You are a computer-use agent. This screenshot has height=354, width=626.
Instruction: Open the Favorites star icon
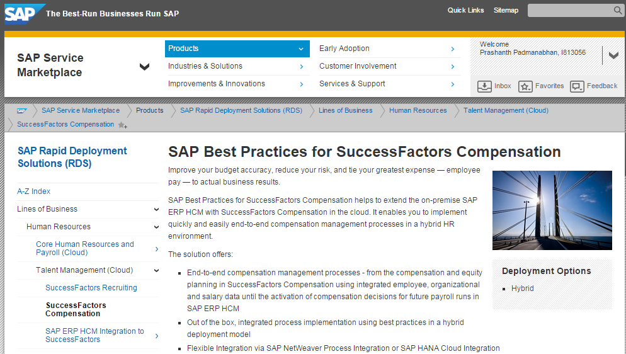(525, 86)
